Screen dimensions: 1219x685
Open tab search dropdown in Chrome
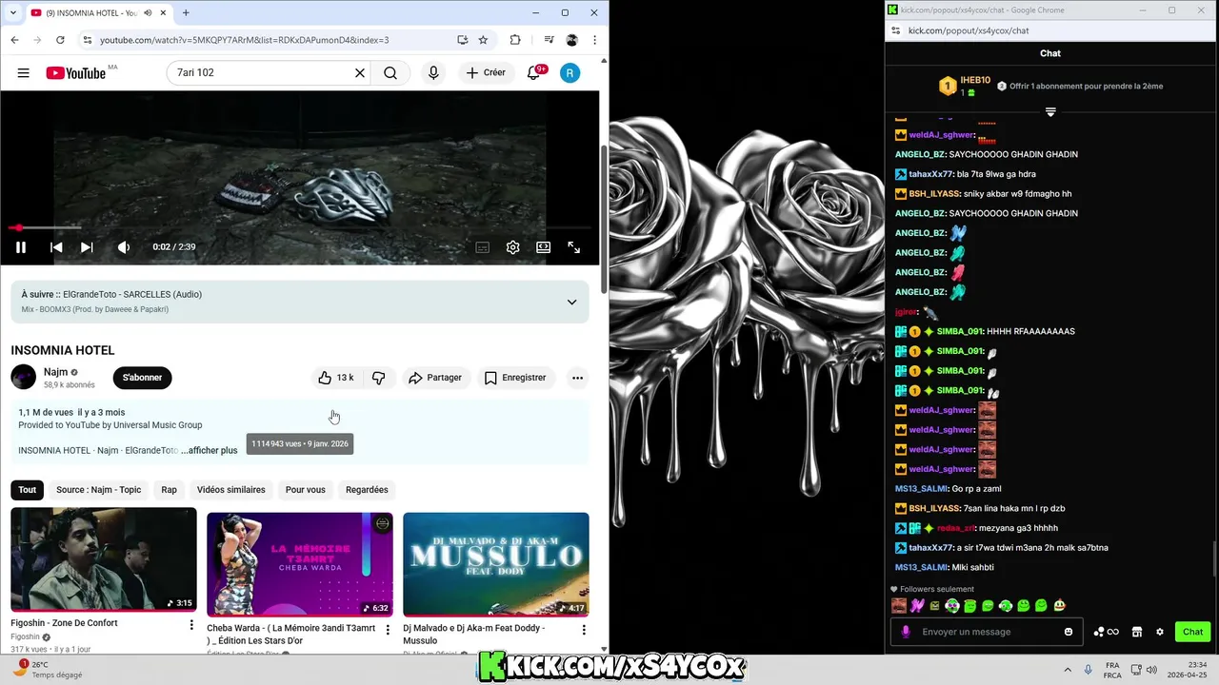[14, 12]
